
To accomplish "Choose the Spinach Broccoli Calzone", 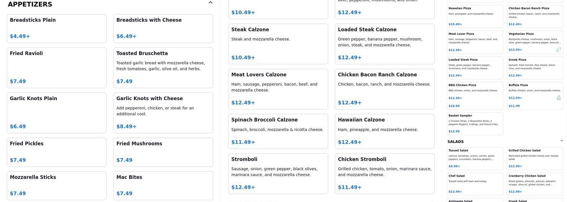I will (x=278, y=131).
